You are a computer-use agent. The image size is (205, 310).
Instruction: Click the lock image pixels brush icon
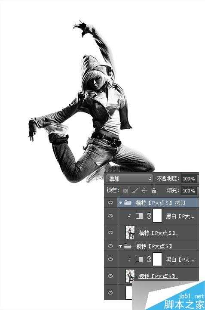coord(135,191)
